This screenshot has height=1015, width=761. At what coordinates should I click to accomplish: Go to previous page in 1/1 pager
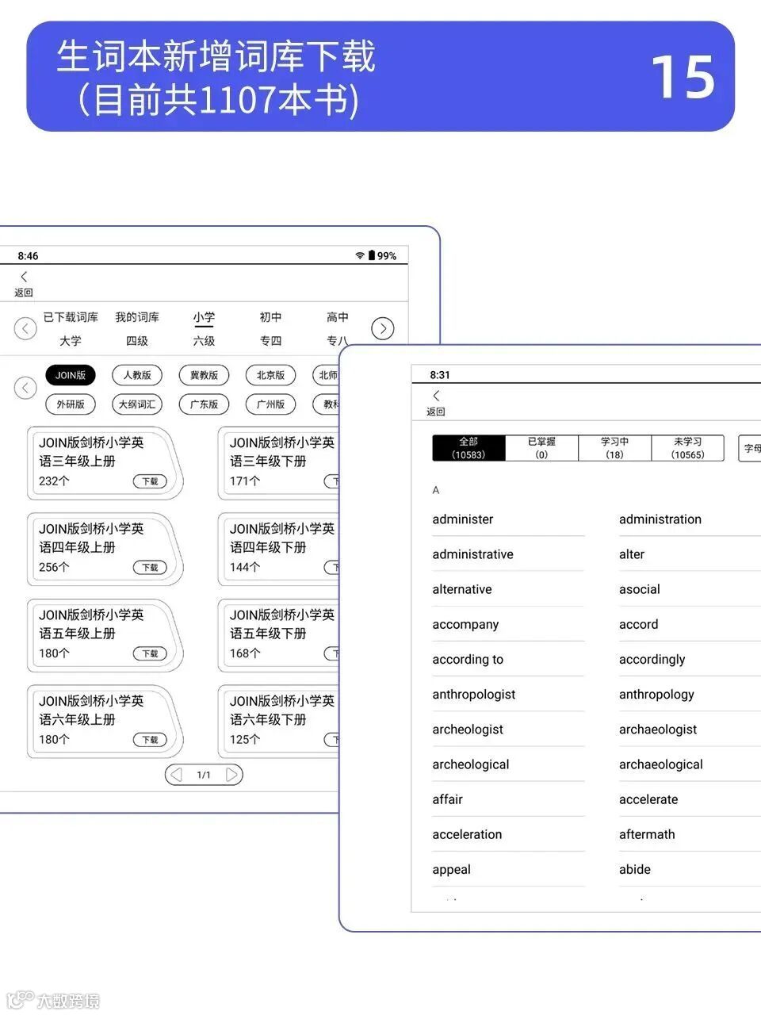(x=177, y=775)
